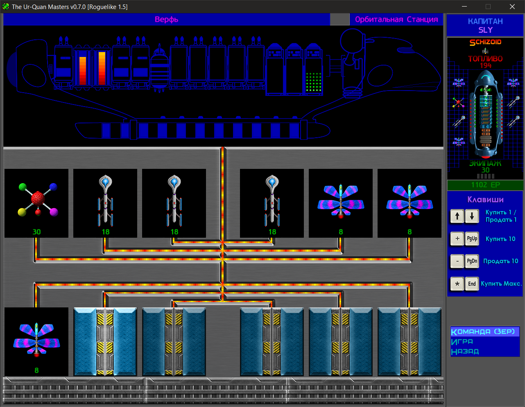Click the PgUp key button
This screenshot has height=407, width=525.
point(472,239)
